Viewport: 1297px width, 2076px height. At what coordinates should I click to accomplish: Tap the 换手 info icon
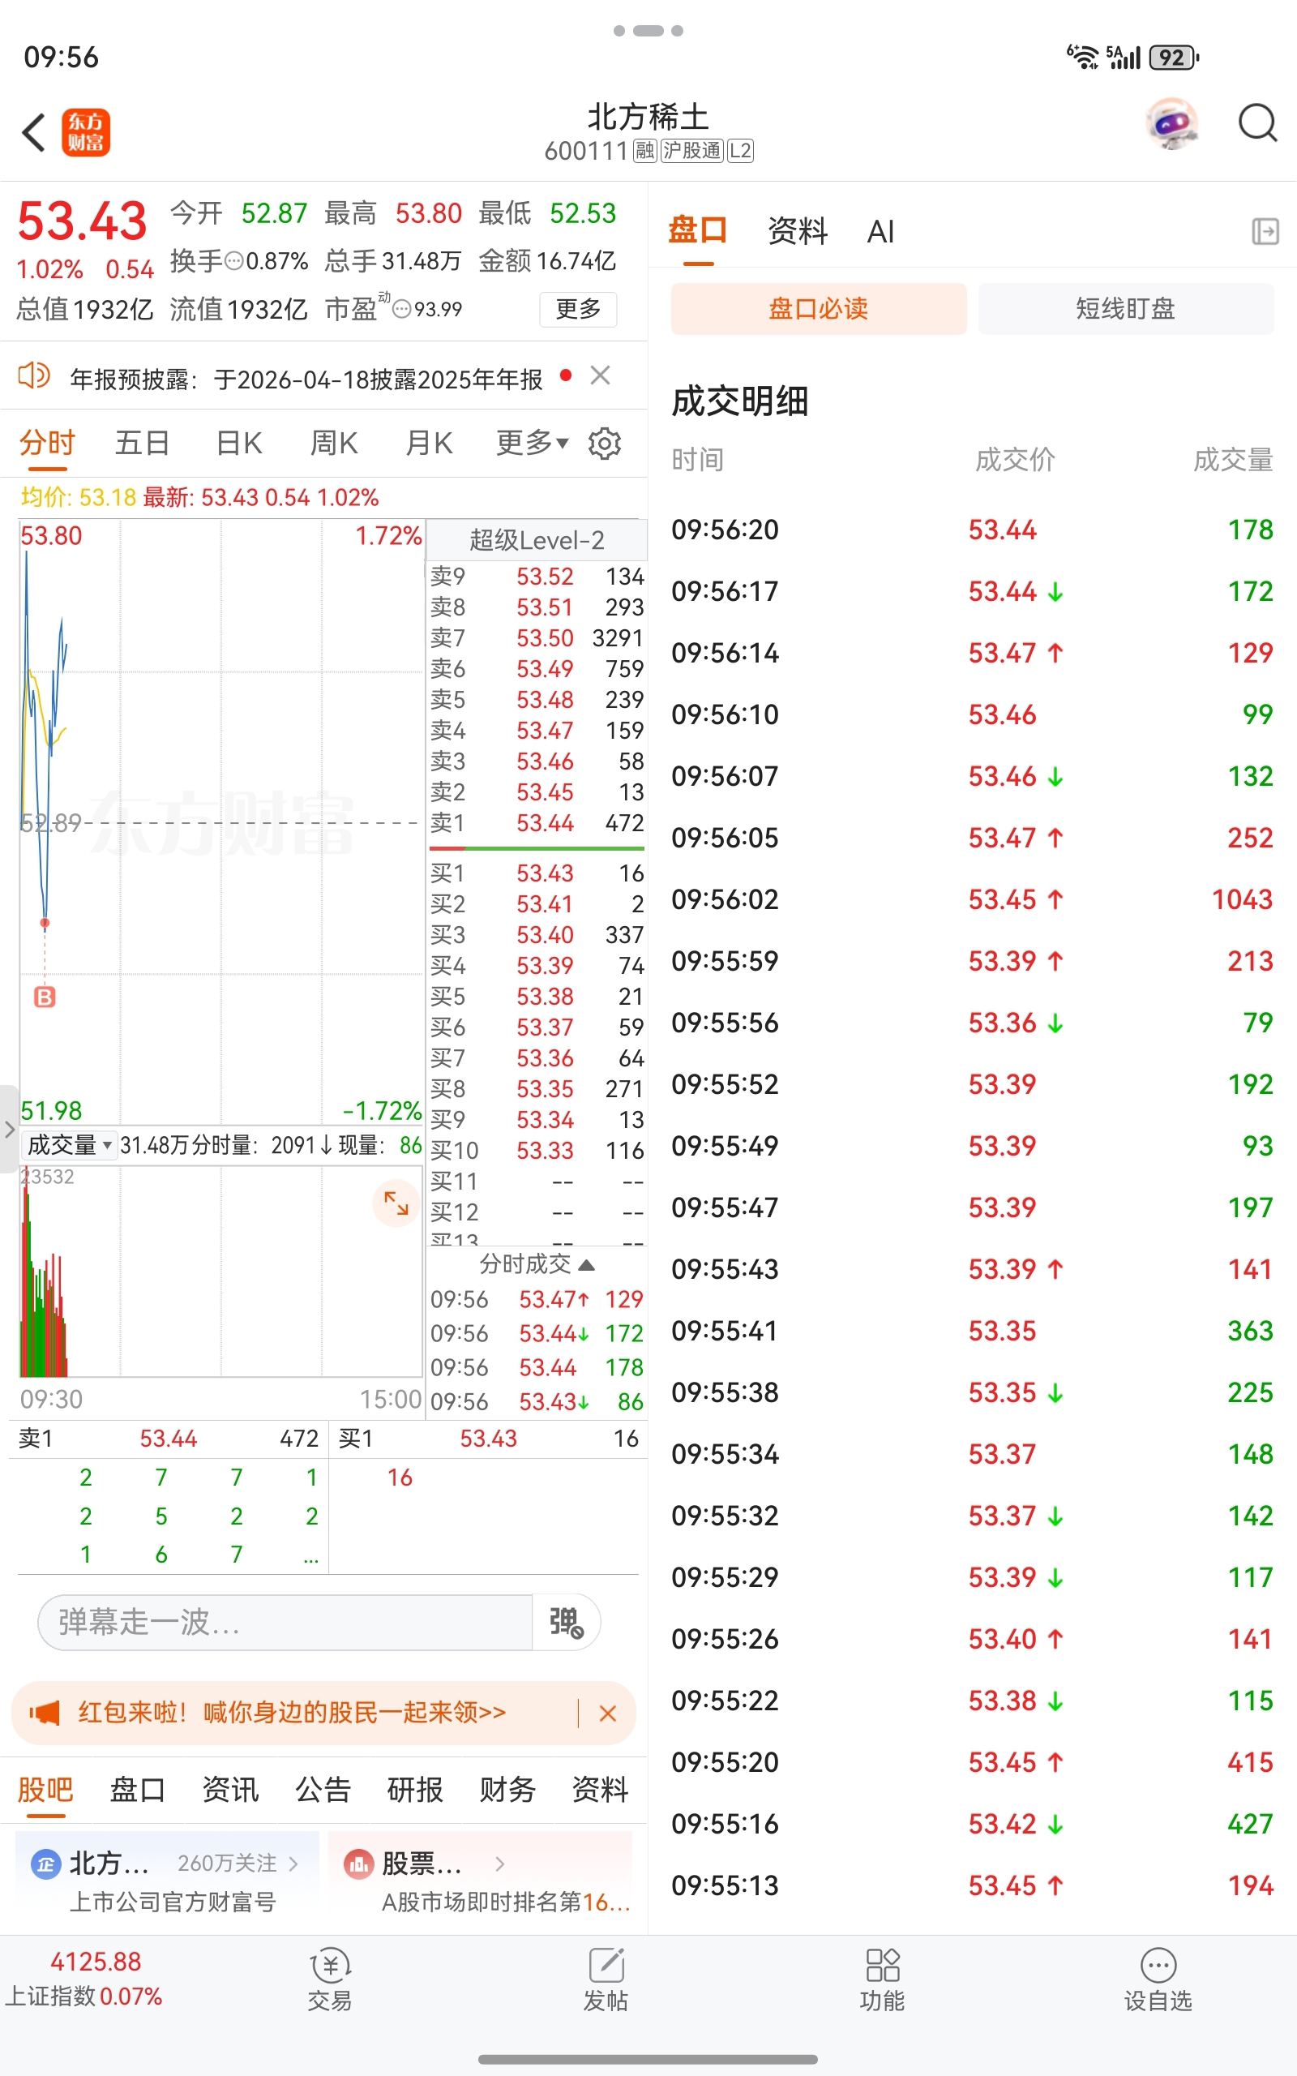233,262
